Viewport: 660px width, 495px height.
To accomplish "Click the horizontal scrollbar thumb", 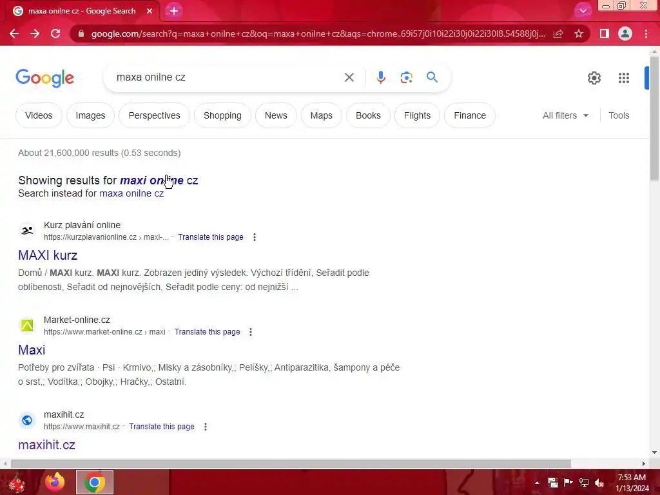I will pos(291,463).
